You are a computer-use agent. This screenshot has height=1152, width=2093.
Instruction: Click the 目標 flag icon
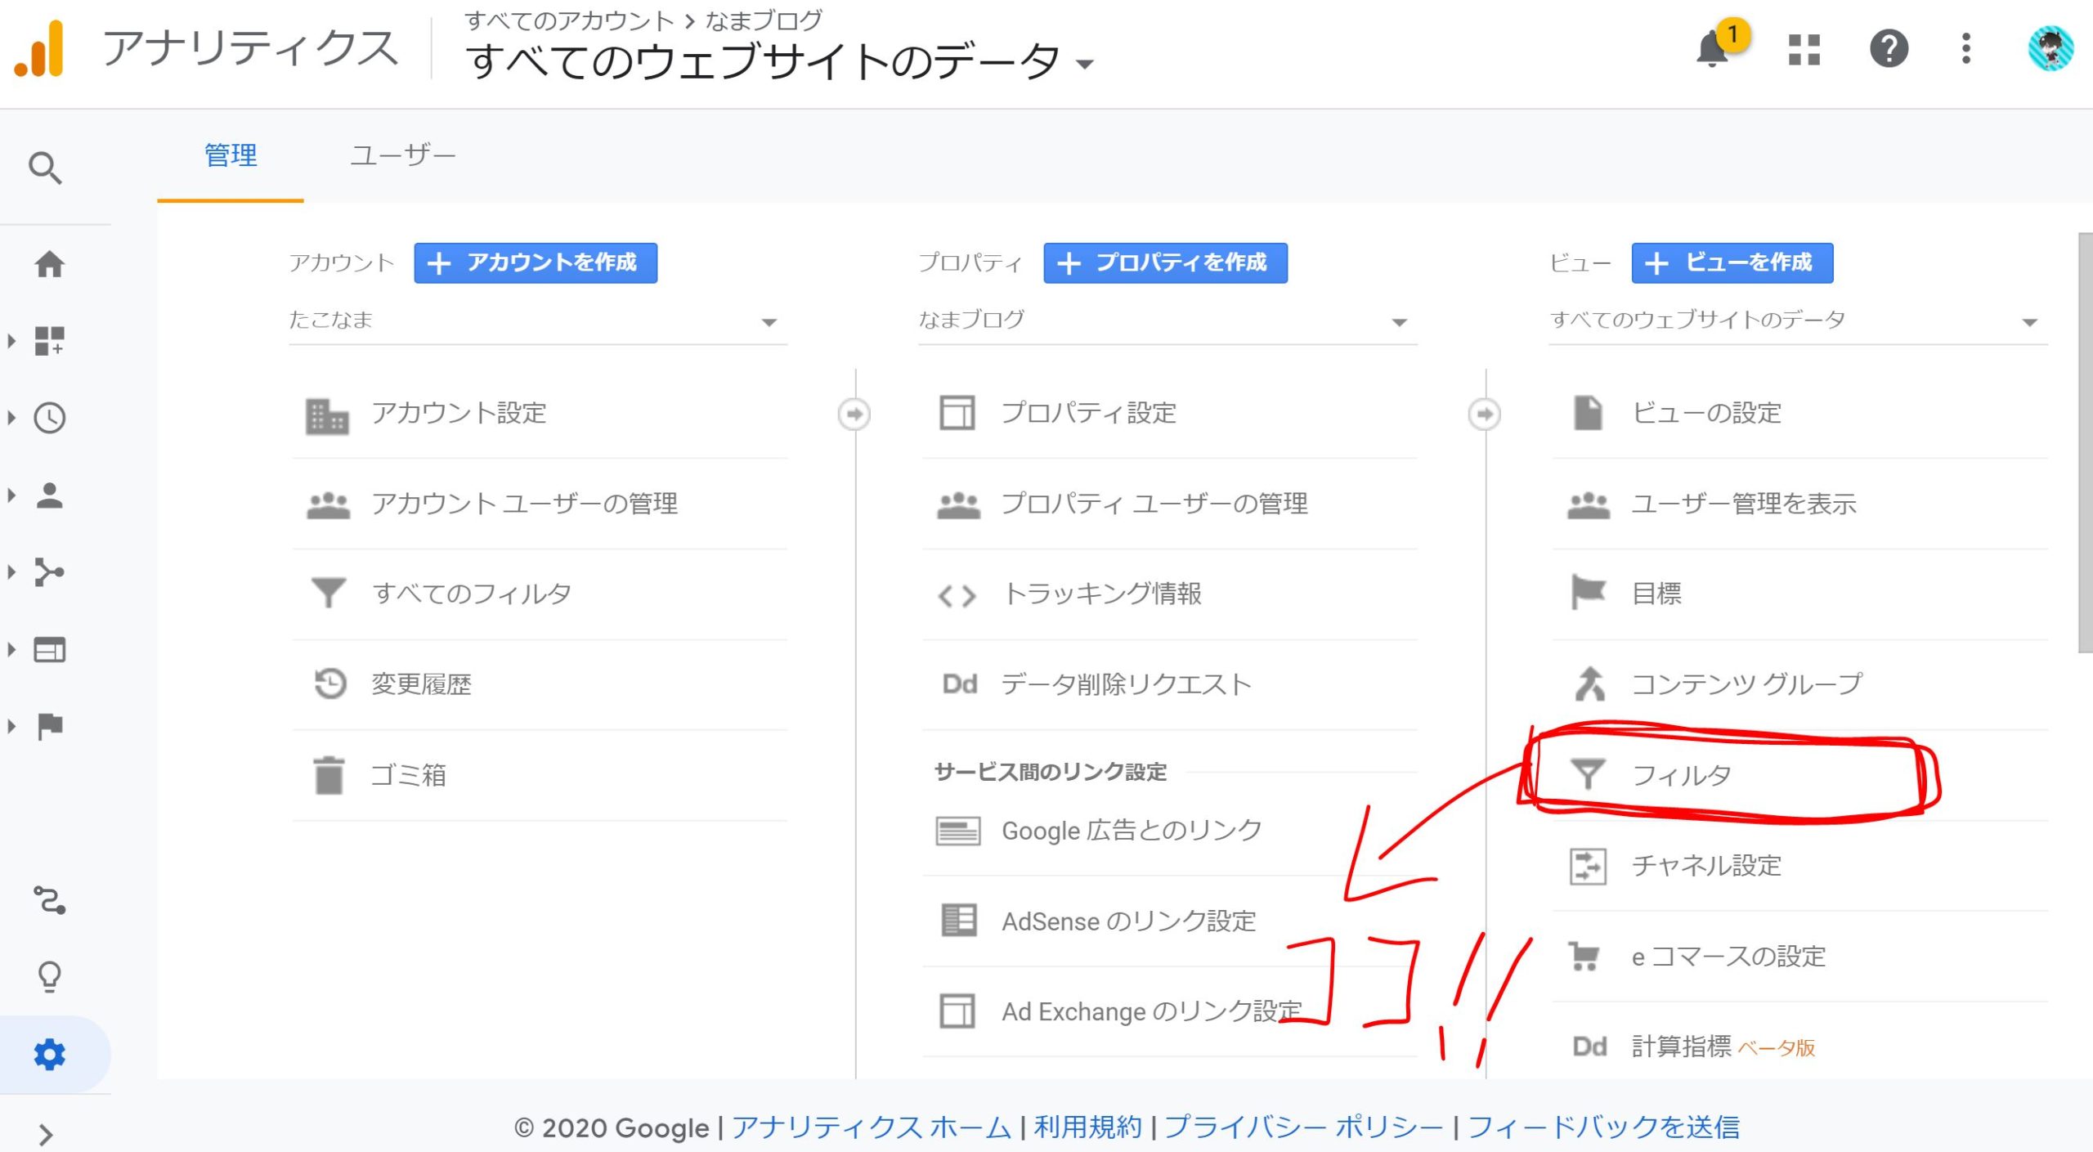(1588, 592)
